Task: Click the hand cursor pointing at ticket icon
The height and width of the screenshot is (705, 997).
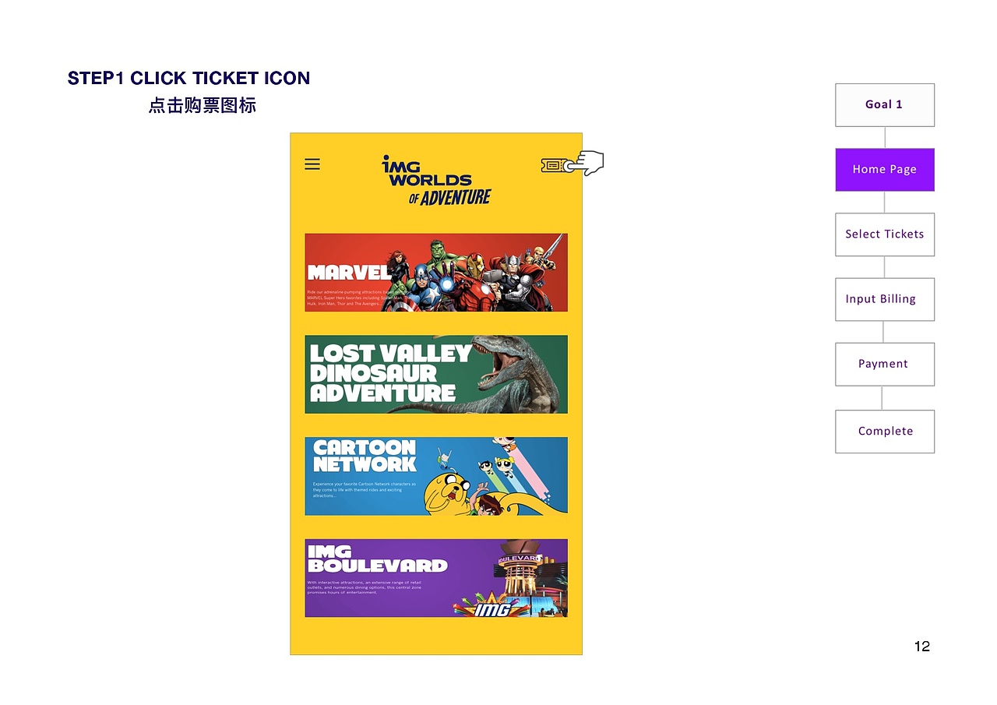Action: 587,161
